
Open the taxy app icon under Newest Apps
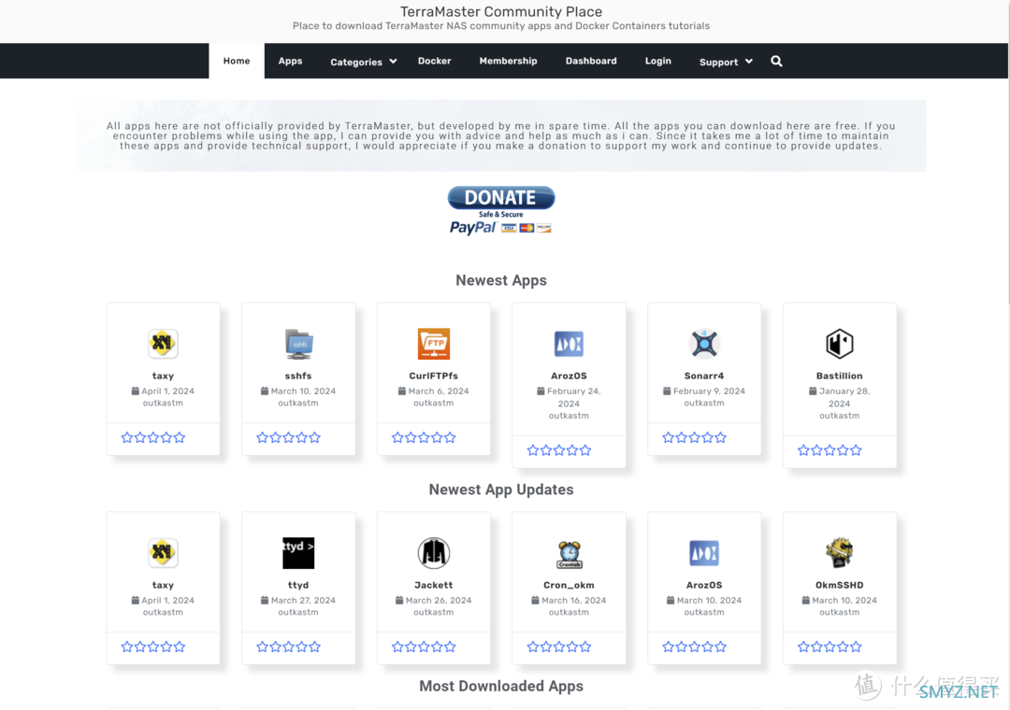pyautogui.click(x=163, y=344)
